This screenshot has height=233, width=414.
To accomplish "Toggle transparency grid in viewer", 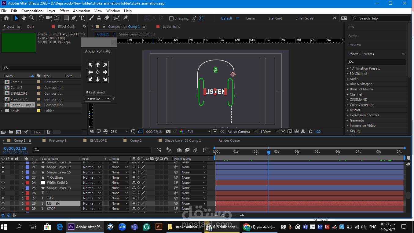I will pos(222,132).
